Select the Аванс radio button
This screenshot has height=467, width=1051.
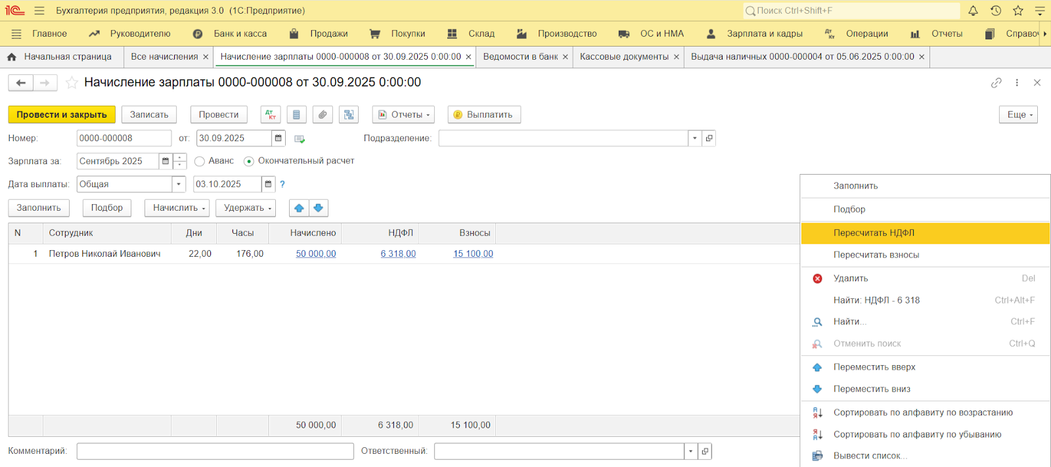pyautogui.click(x=200, y=161)
